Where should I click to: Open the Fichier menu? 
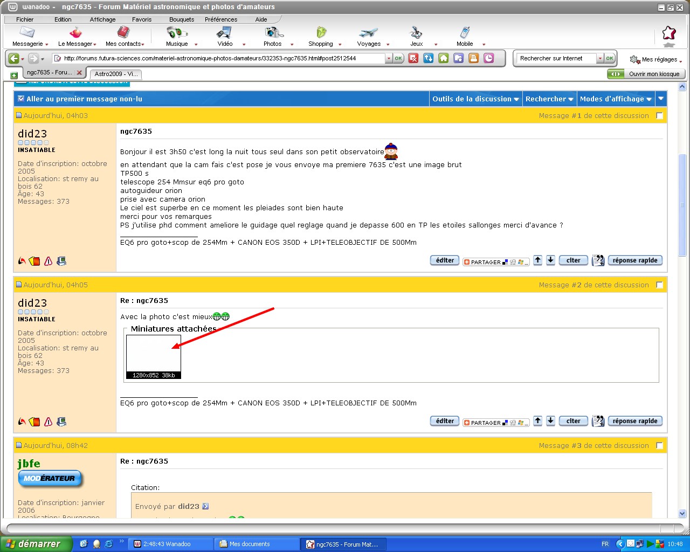point(25,19)
